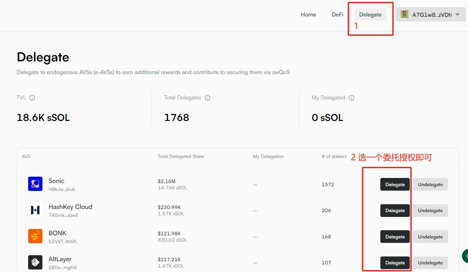Open the DeFi nav item
The width and height of the screenshot is (468, 272).
click(x=337, y=14)
